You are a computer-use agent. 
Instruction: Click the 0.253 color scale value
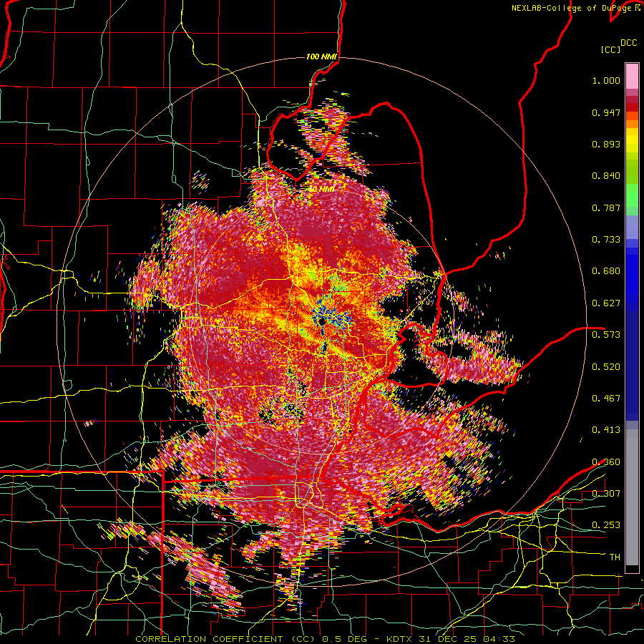pyautogui.click(x=606, y=525)
